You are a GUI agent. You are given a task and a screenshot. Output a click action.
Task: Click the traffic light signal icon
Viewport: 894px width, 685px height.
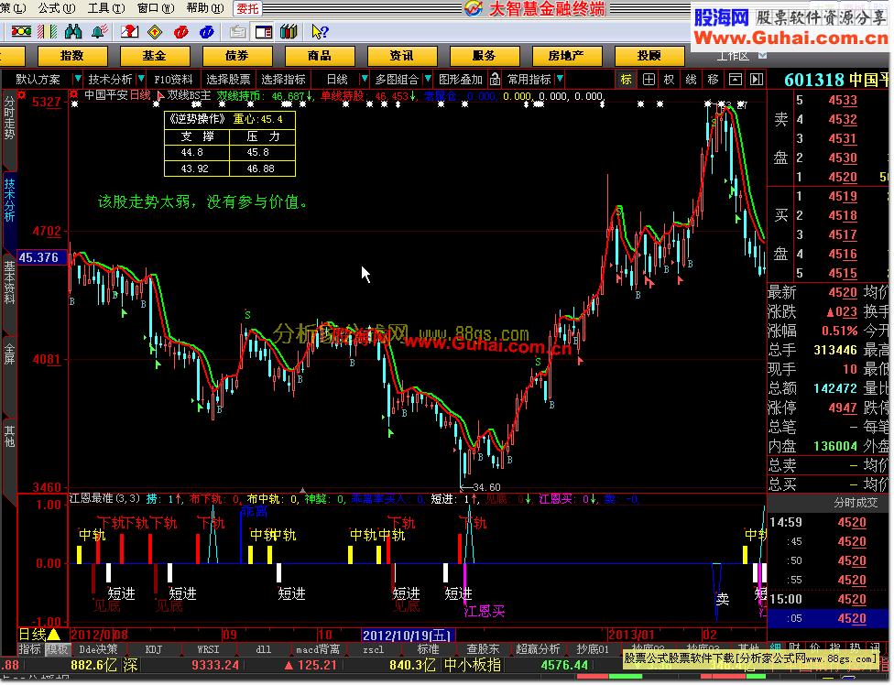coord(21,31)
